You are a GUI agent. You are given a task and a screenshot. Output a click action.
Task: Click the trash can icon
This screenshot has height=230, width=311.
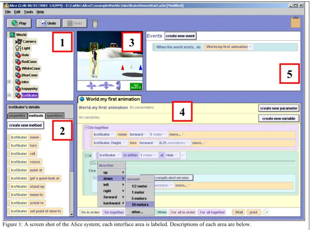point(95,23)
